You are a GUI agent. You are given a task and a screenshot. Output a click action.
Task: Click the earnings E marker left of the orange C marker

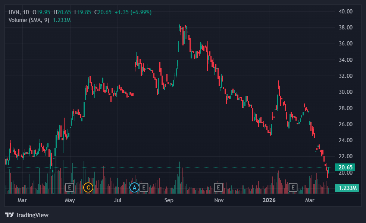(x=69, y=187)
